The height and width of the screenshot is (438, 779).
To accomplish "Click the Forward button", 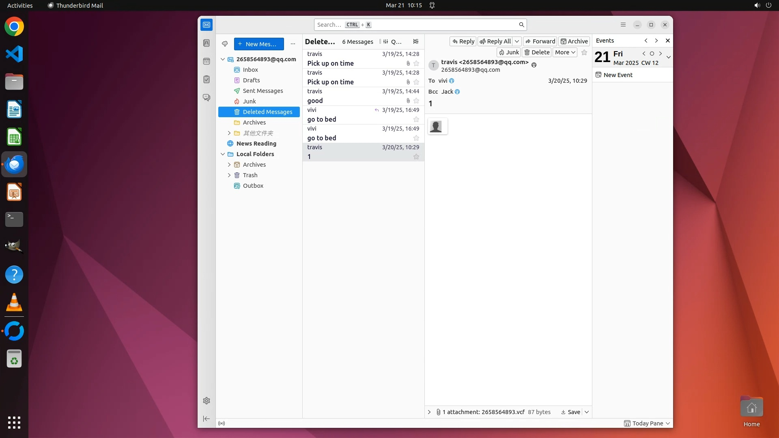I will pyautogui.click(x=540, y=41).
